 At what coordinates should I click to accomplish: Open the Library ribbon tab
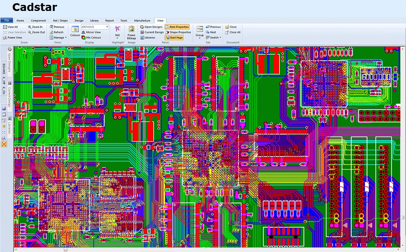[94, 21]
